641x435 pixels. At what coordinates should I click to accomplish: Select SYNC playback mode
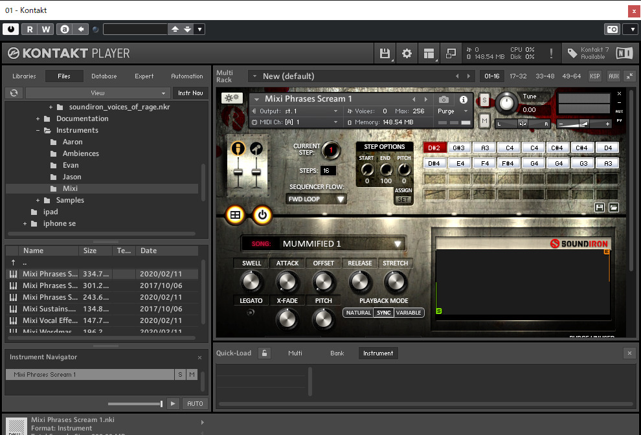pos(383,313)
